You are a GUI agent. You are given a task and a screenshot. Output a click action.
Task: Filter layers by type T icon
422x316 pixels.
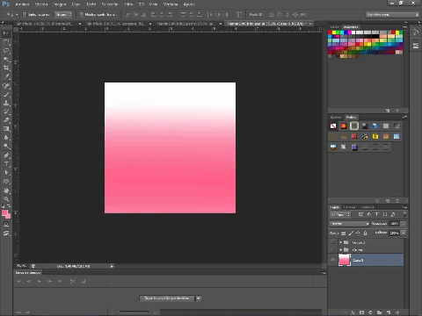pyautogui.click(x=377, y=214)
